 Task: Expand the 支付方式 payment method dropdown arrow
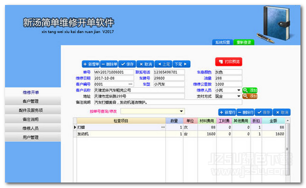[x=238, y=96]
